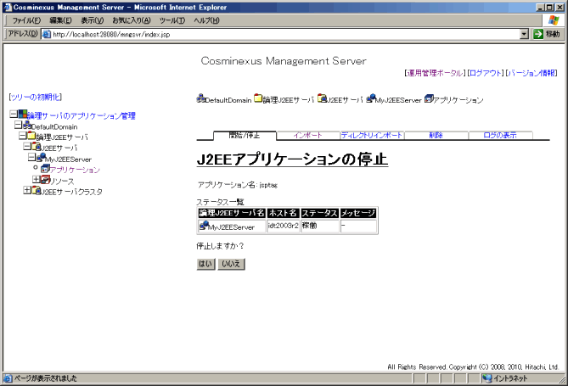
Task: Switch to the インポート tab
Action: [308, 136]
